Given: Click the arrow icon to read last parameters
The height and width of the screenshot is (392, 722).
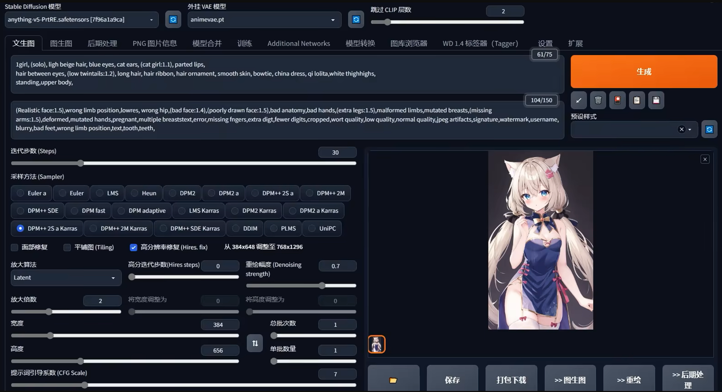Looking at the screenshot, I should [x=579, y=100].
